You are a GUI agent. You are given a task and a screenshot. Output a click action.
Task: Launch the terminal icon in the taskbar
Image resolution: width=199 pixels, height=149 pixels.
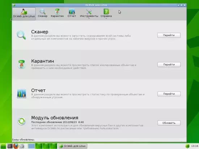click(10, 146)
